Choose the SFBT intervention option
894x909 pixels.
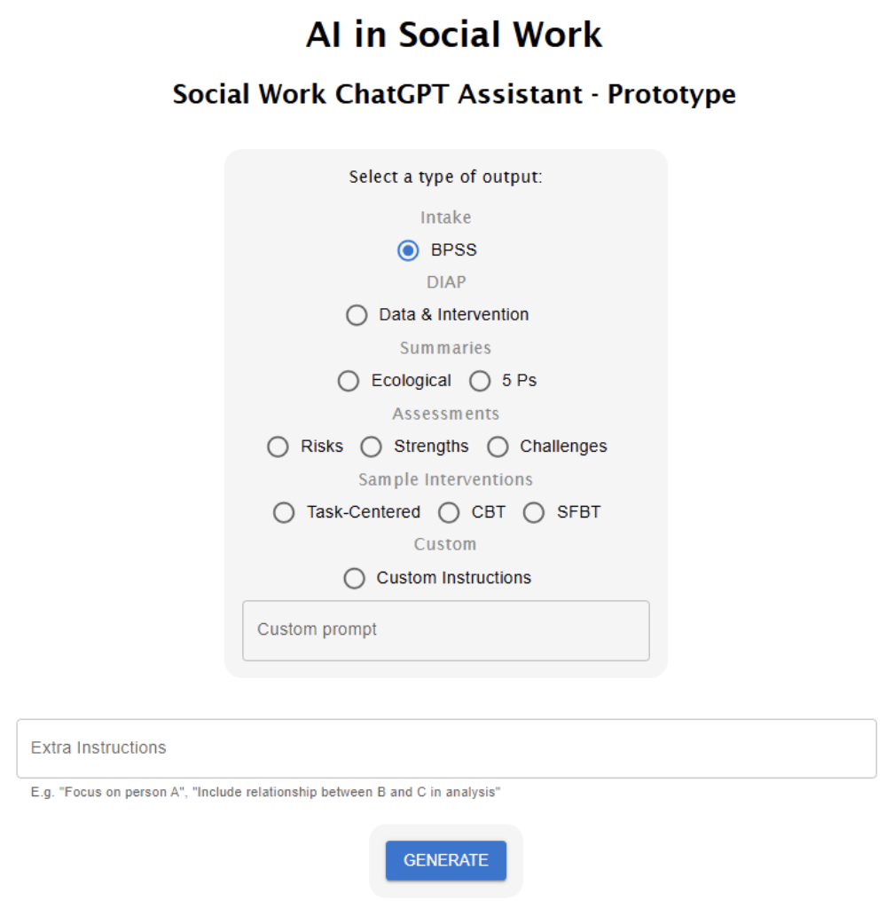[534, 512]
